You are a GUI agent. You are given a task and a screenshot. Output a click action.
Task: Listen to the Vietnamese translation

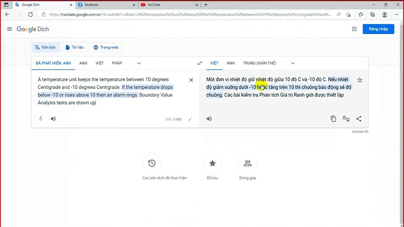coord(209,119)
